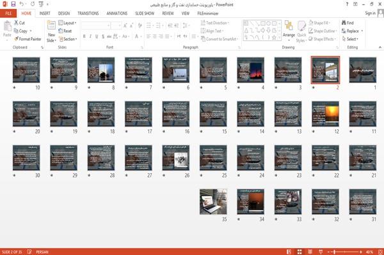Toggle text Shadow formatting
Viewport: 384px width, 255px height.
pos(103,36)
